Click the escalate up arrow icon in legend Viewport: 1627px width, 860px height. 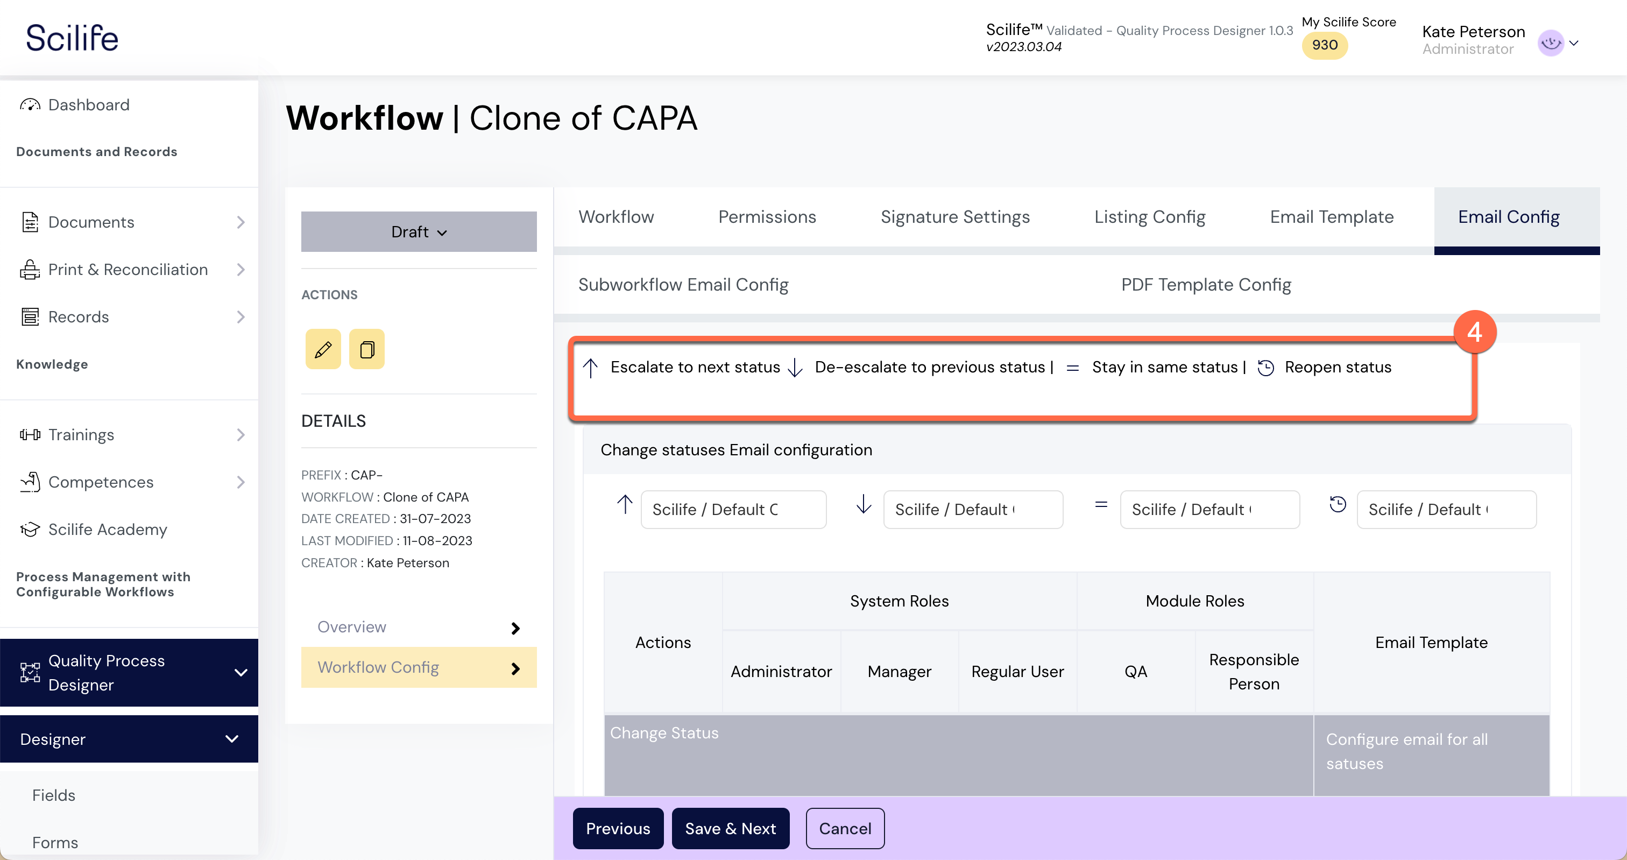coord(591,368)
